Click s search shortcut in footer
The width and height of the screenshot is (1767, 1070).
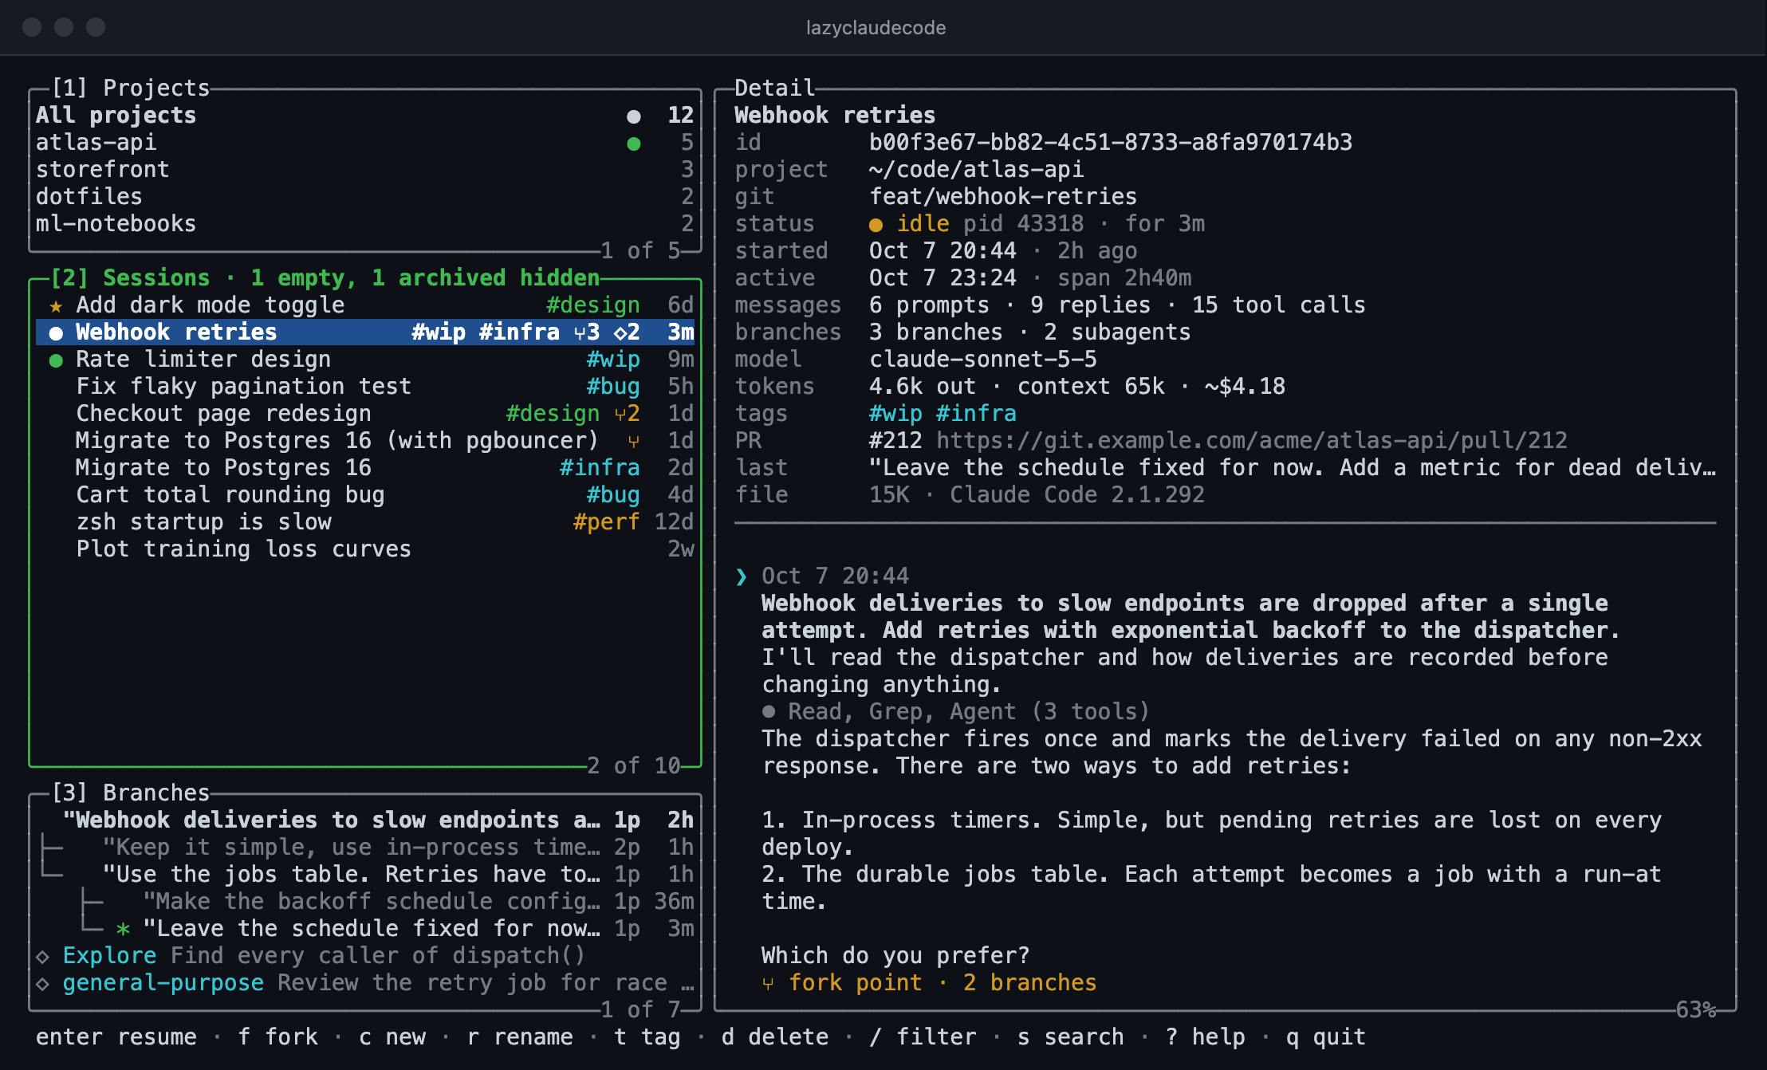point(1070,1037)
